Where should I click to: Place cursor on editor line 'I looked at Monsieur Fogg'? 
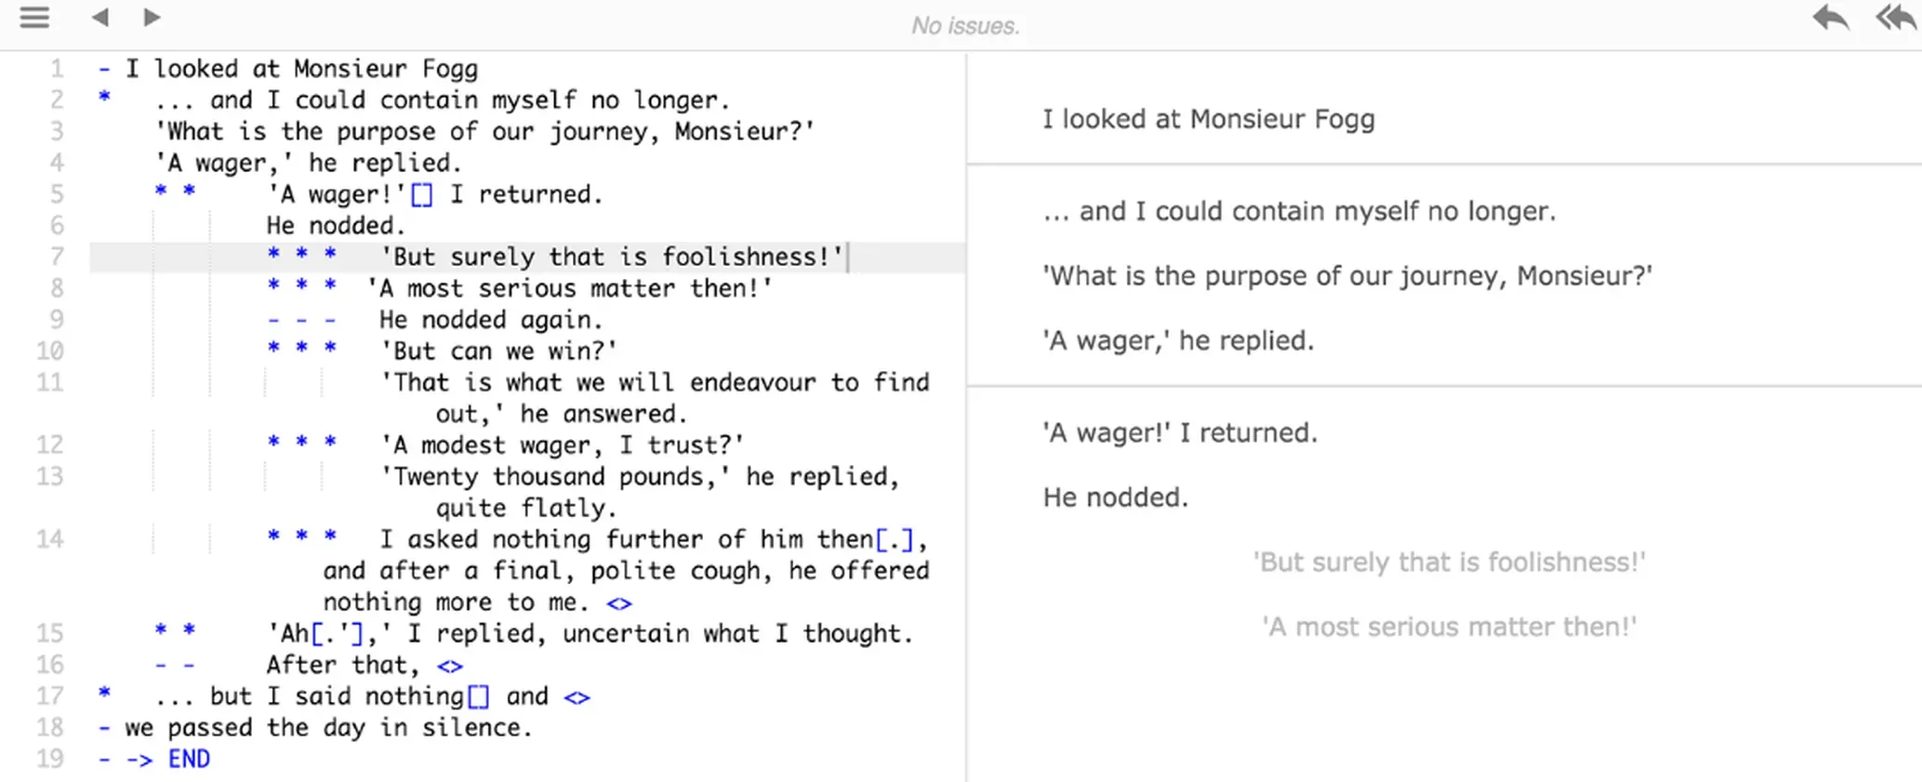coord(302,69)
